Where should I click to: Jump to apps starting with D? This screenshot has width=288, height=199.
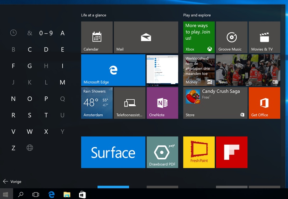pyautogui.click(x=46, y=50)
